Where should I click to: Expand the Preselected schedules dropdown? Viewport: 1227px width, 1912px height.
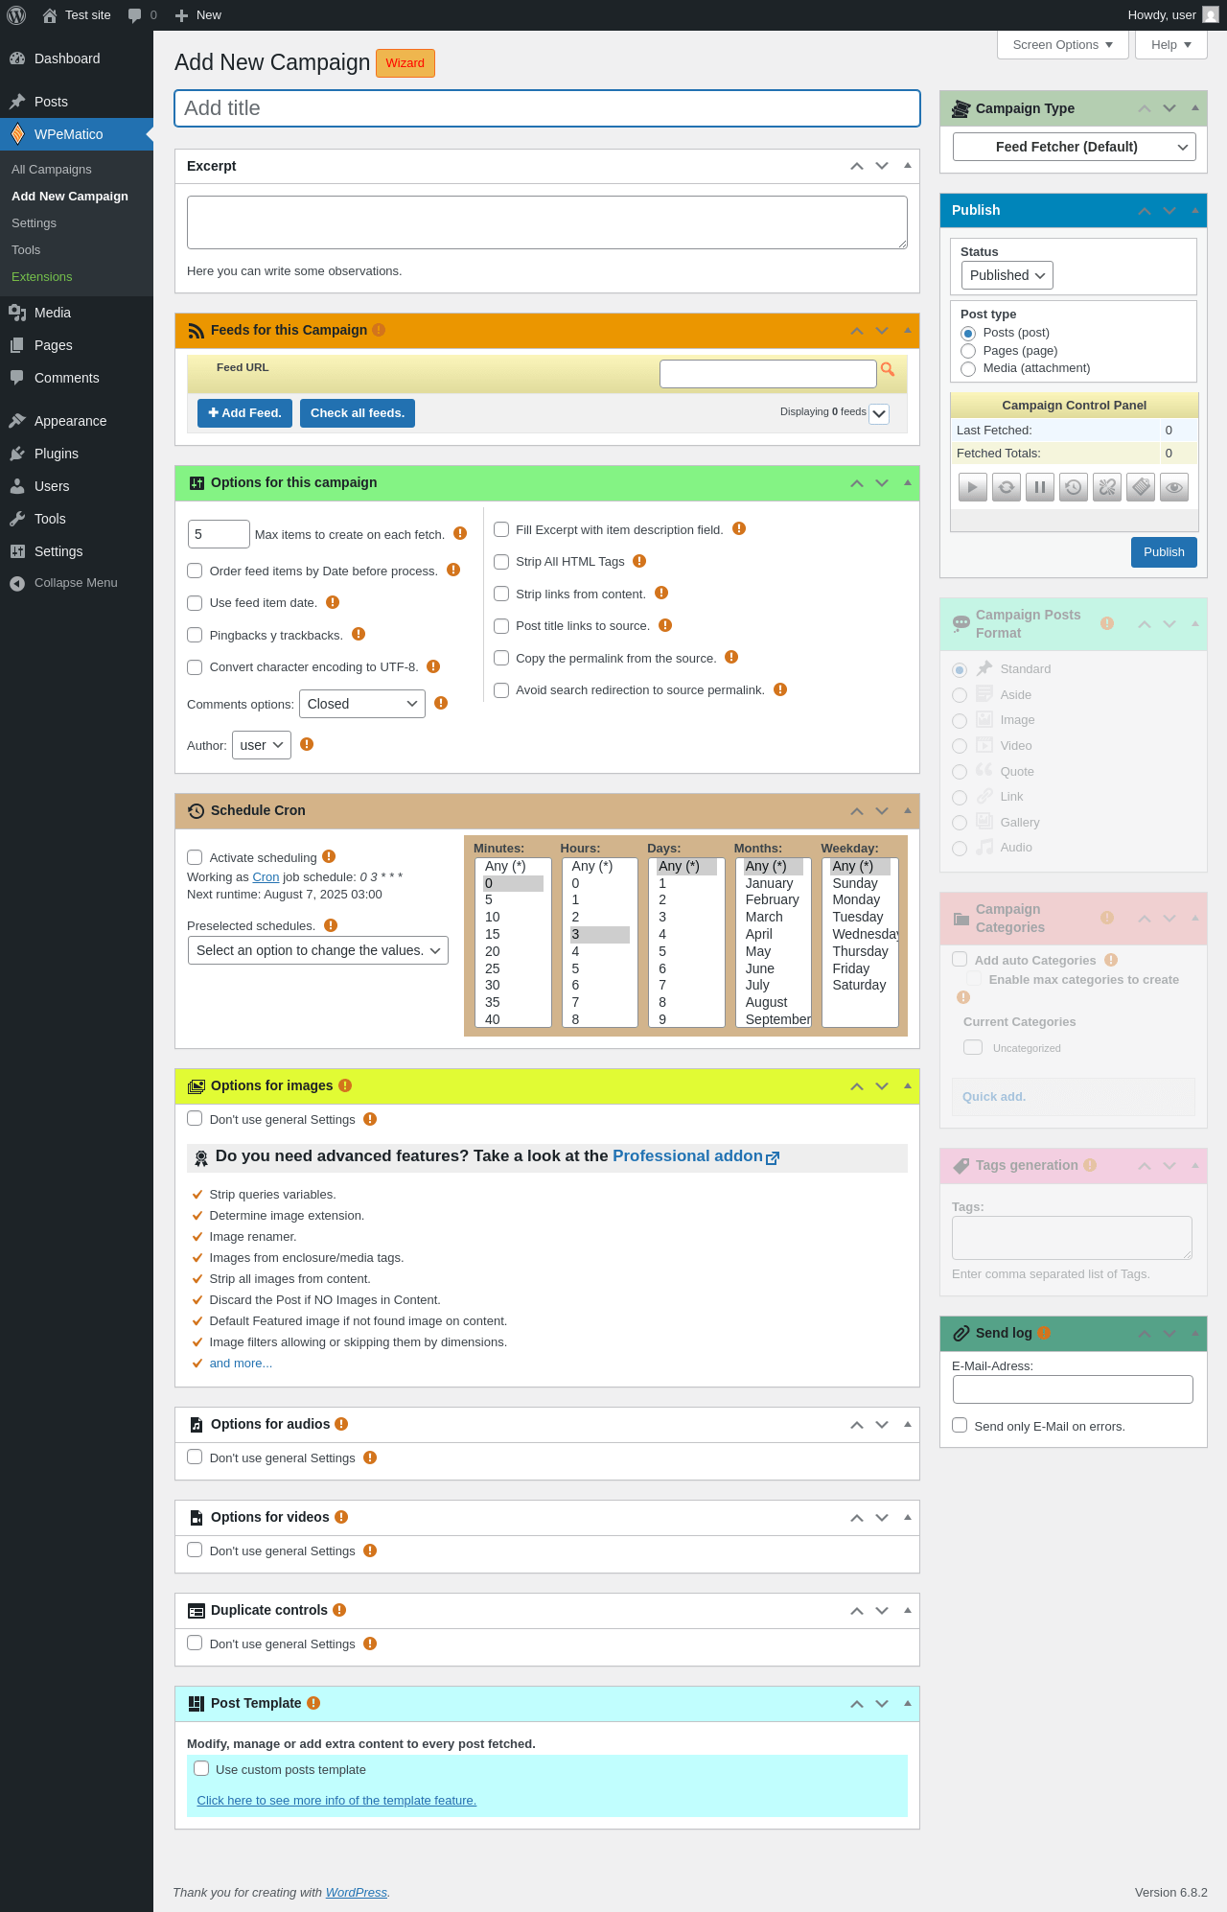[x=318, y=950]
